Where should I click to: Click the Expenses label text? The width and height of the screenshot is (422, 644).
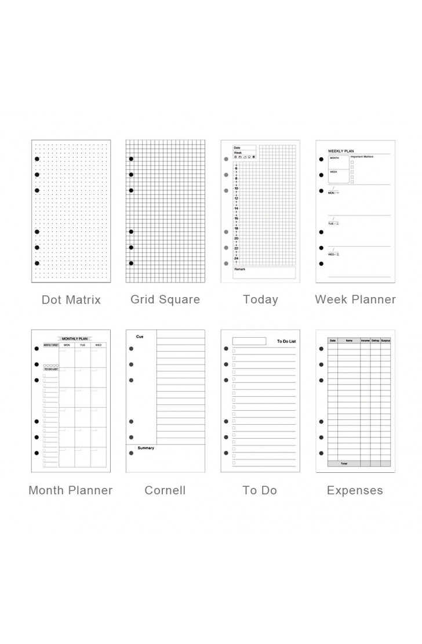355,490
